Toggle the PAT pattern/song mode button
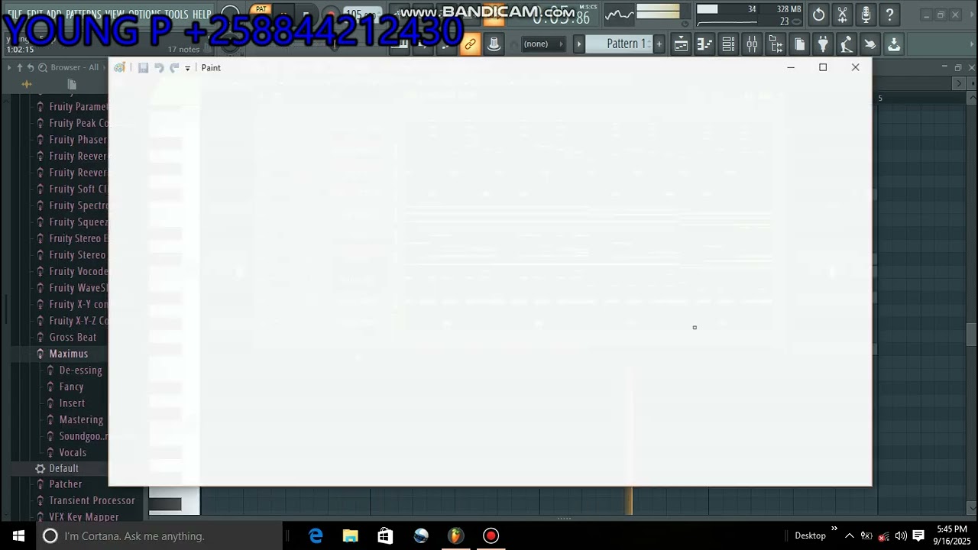Image resolution: width=978 pixels, height=550 pixels. coord(261,10)
